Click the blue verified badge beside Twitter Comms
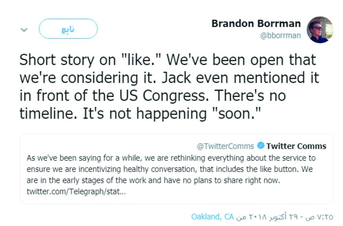Image resolution: width=343 pixels, height=226 pixels. (260, 146)
